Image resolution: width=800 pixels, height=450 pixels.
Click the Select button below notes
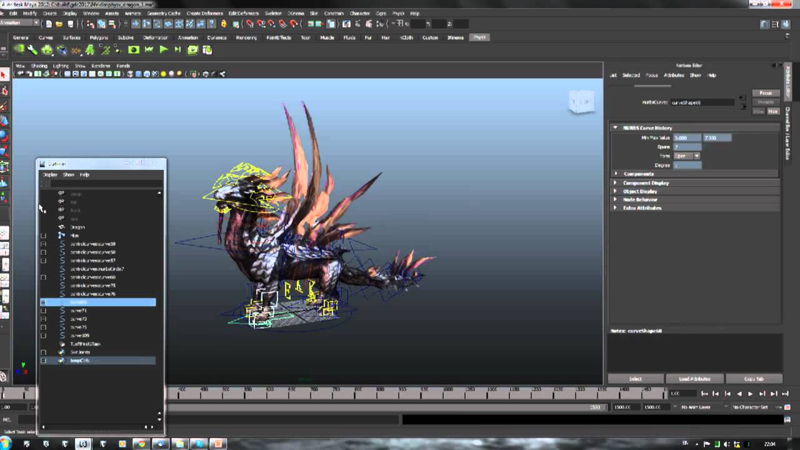click(x=635, y=379)
